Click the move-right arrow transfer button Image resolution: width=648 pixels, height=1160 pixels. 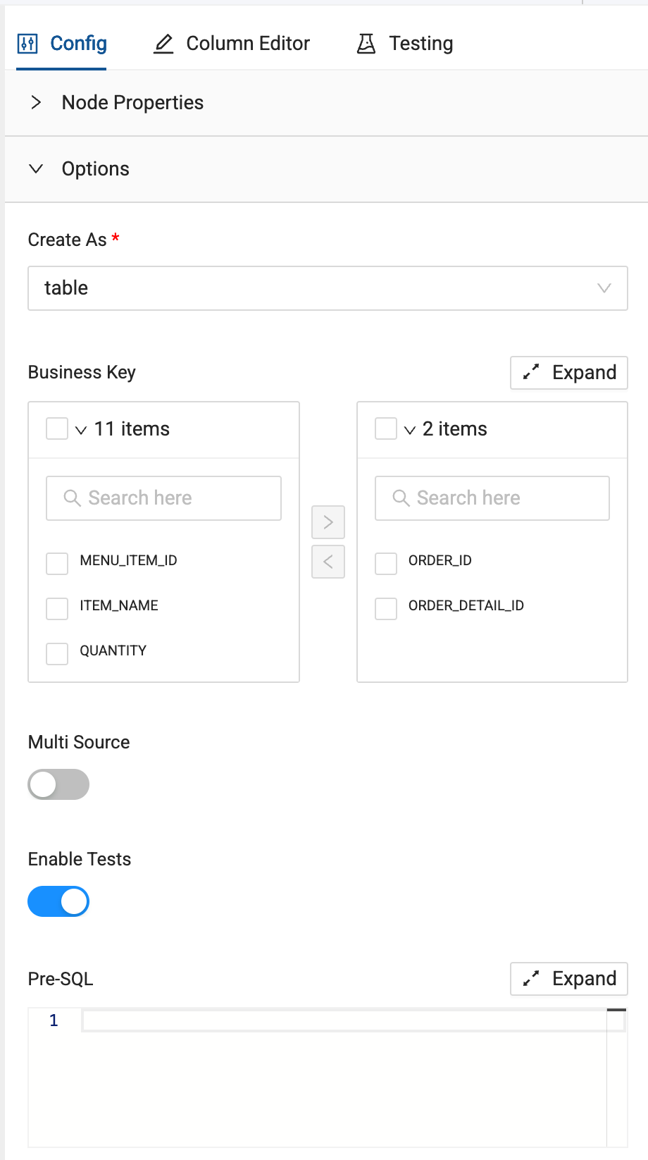(328, 522)
